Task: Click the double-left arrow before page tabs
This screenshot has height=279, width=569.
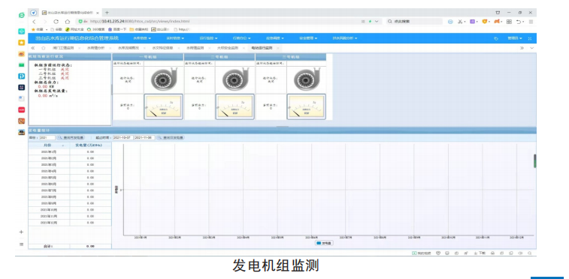Action: 33,48
